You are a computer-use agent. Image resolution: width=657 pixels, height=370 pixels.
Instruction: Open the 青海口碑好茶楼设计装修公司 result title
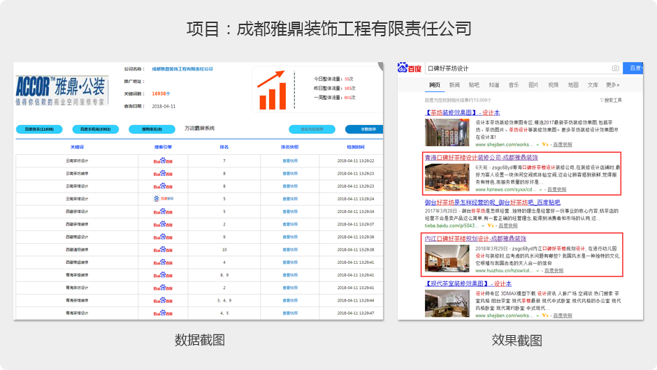pyautogui.click(x=482, y=157)
